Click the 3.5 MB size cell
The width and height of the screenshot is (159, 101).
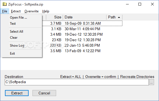pyautogui.click(x=56, y=51)
